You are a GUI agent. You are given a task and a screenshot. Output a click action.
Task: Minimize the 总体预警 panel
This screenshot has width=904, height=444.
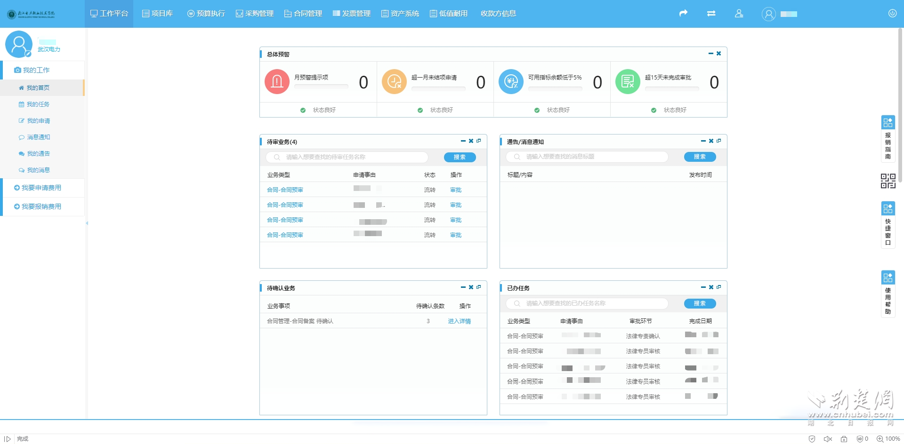pyautogui.click(x=710, y=54)
